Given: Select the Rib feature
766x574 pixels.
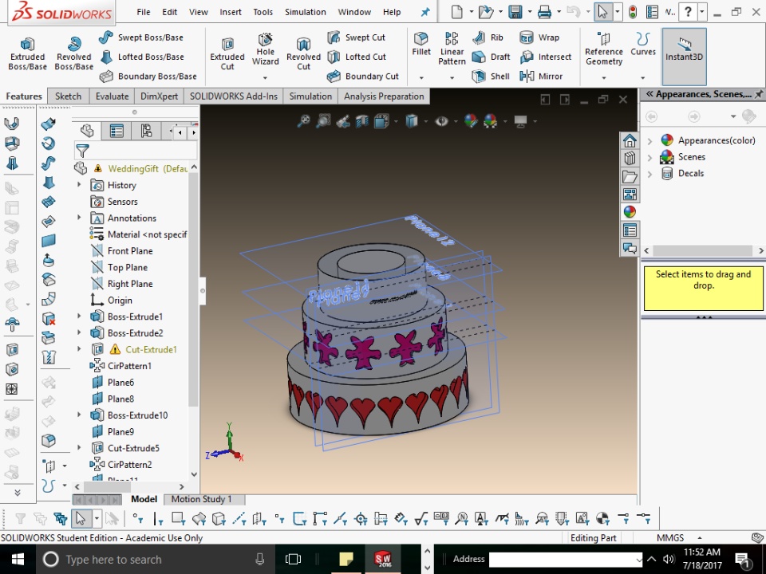Looking at the screenshot, I should 488,37.
